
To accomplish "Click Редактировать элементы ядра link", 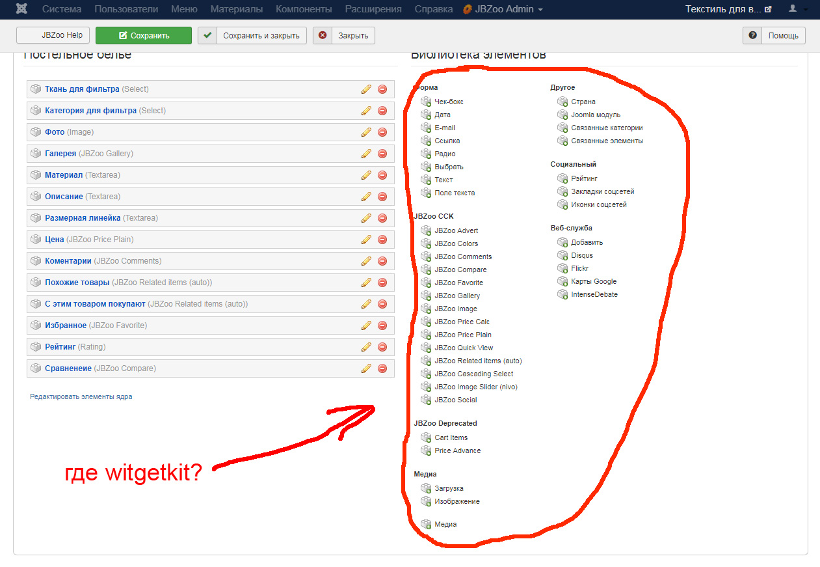I will coord(81,396).
